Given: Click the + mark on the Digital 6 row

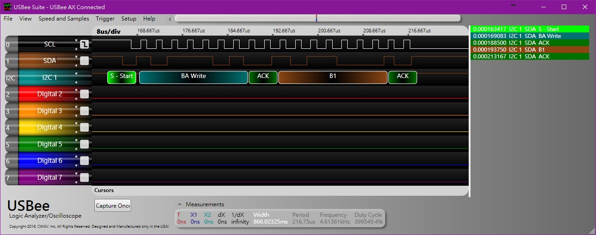Looking at the screenshot, I should pos(76,165).
